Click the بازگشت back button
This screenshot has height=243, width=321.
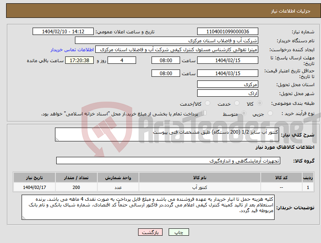[150, 232]
